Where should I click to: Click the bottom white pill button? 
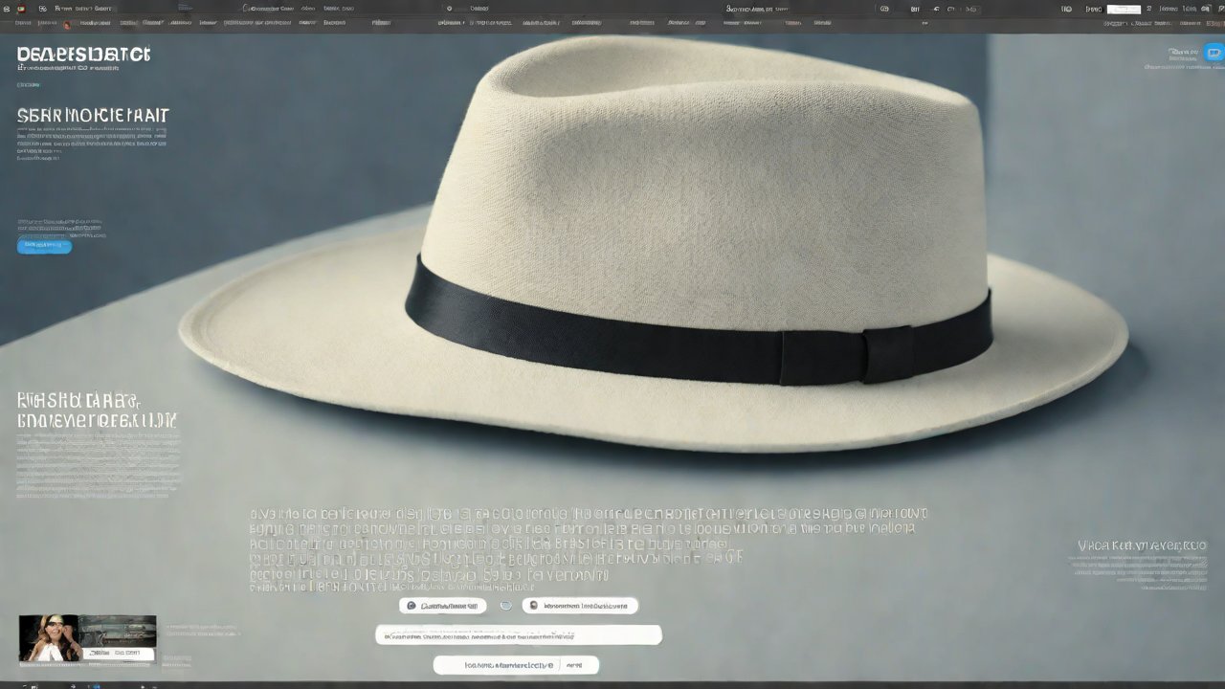coord(516,665)
